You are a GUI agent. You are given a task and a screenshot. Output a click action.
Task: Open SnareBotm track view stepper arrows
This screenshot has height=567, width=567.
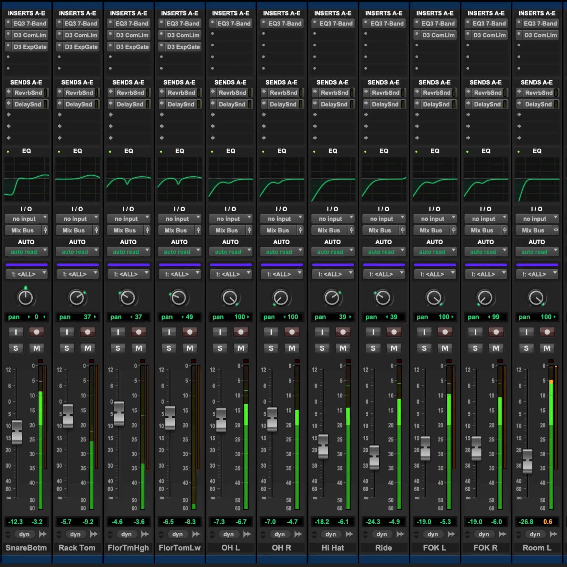click(8, 534)
